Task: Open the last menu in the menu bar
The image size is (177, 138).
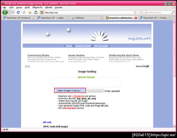Action: click(x=59, y=8)
